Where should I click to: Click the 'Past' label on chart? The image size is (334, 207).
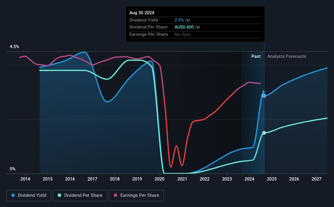pos(256,56)
